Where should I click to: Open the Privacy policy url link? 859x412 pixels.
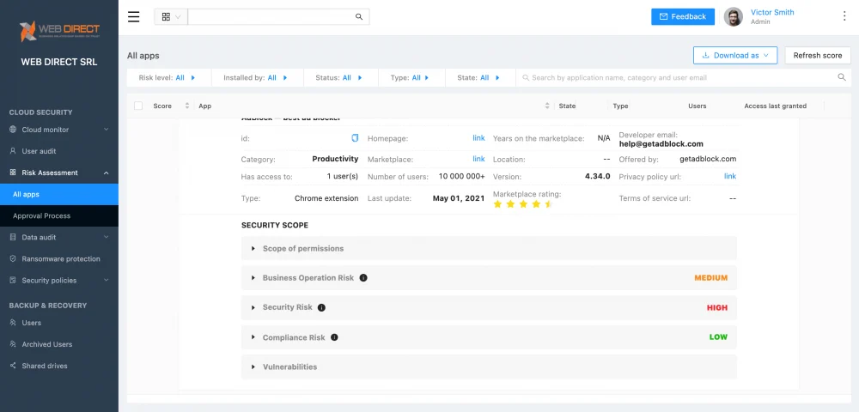(730, 176)
